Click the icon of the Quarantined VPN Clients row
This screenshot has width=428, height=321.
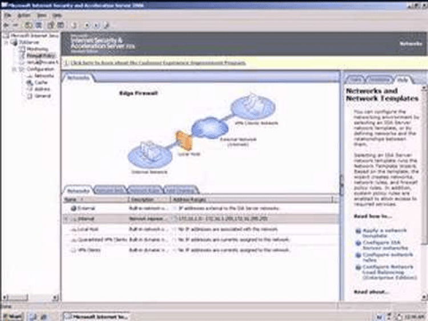[x=74, y=240]
